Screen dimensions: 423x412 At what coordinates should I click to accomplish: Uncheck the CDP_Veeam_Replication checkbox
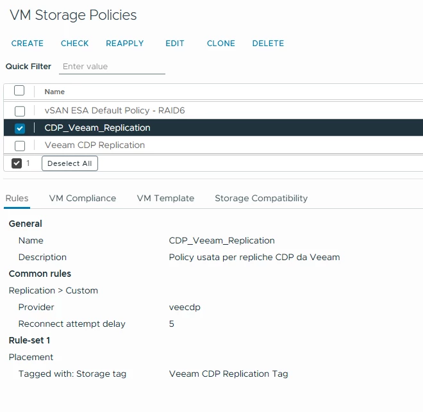20,128
